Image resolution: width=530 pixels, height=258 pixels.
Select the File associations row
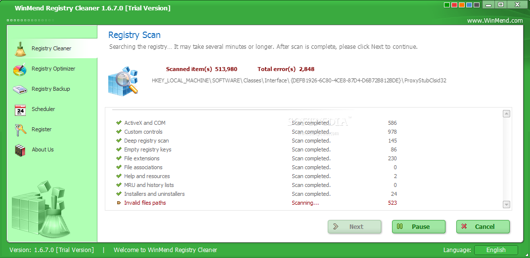(257, 167)
